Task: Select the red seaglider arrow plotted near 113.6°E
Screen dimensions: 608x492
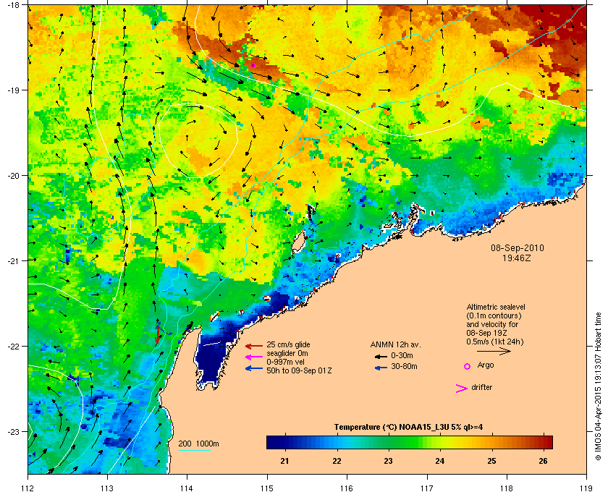Action: coord(158,335)
